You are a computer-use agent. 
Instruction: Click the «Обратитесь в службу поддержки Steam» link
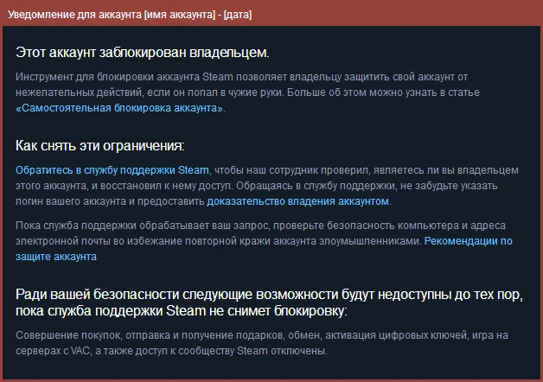click(112, 170)
